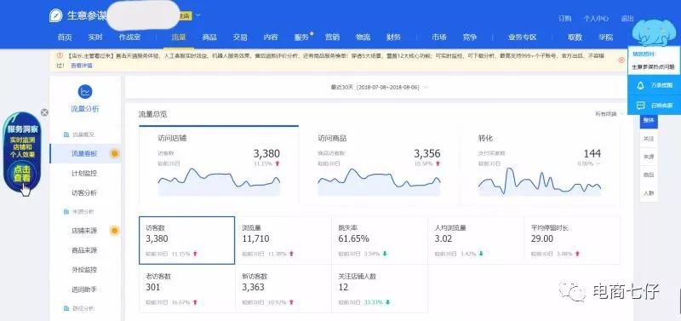
Task: Close the 服务洞察 floating promo with X icon
Action: point(44,112)
